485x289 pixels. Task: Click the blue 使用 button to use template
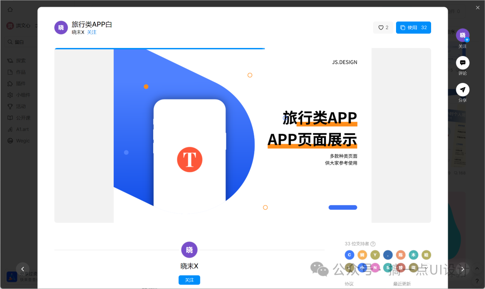(x=413, y=27)
